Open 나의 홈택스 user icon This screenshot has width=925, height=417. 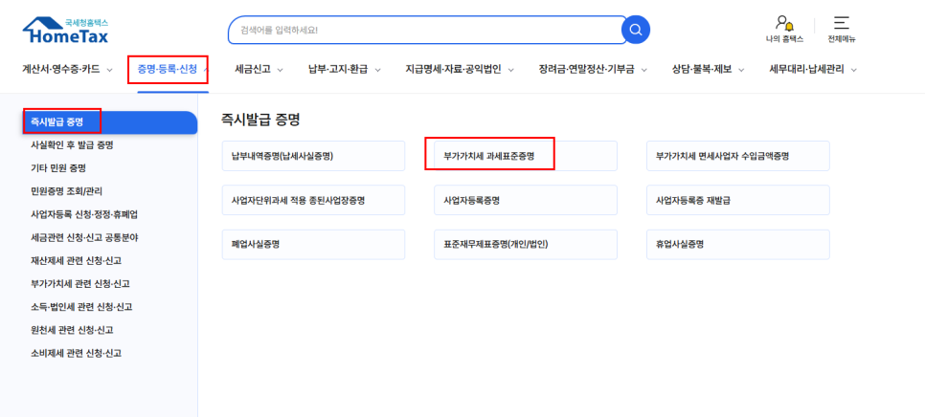[784, 23]
